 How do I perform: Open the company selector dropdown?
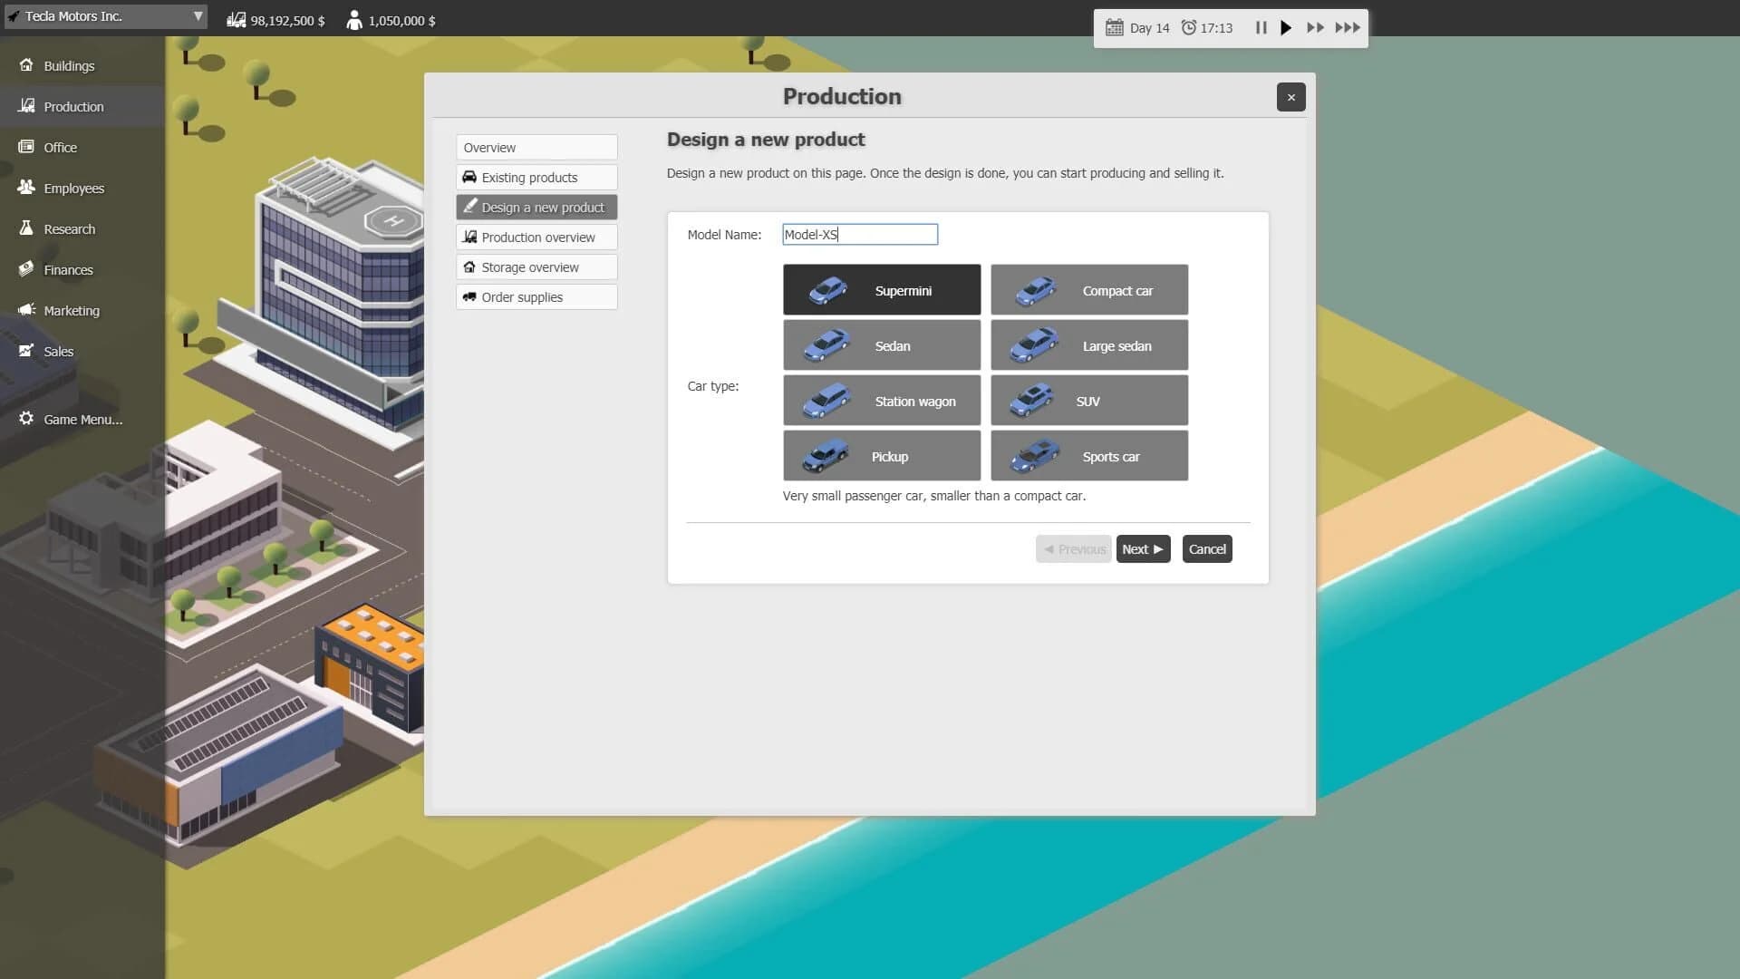point(198,15)
